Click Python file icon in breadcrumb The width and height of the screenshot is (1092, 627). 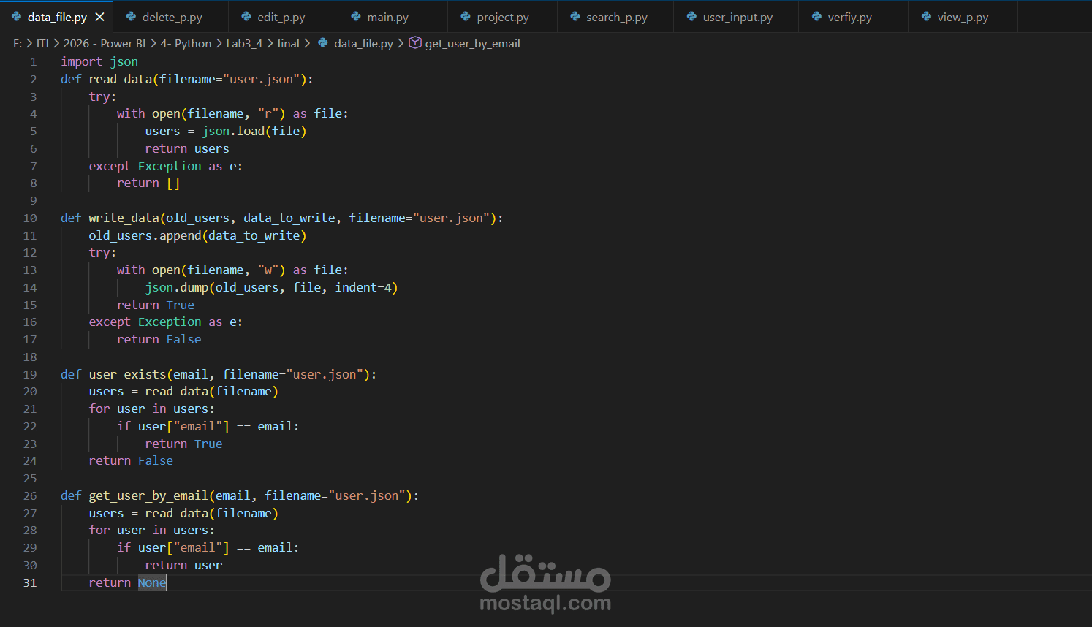[322, 43]
